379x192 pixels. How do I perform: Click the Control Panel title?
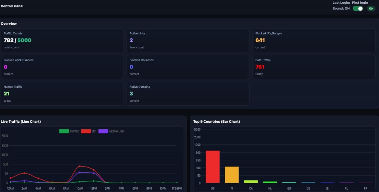coord(12,6)
